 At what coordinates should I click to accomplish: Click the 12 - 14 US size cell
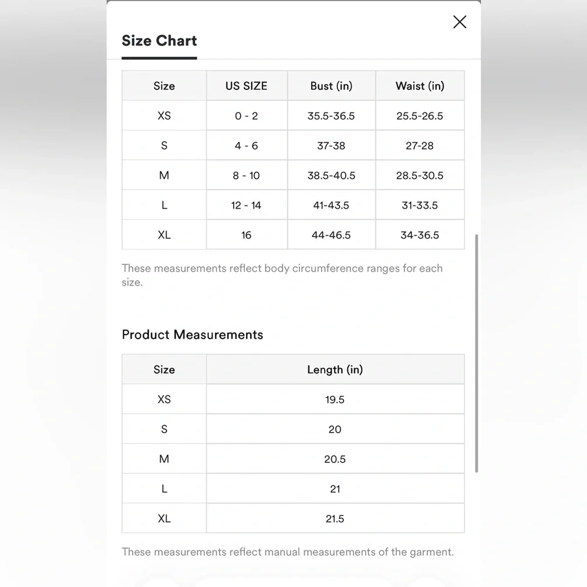point(247,205)
